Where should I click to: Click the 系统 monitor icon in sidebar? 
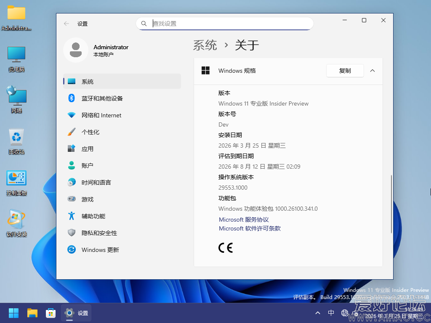click(x=72, y=81)
